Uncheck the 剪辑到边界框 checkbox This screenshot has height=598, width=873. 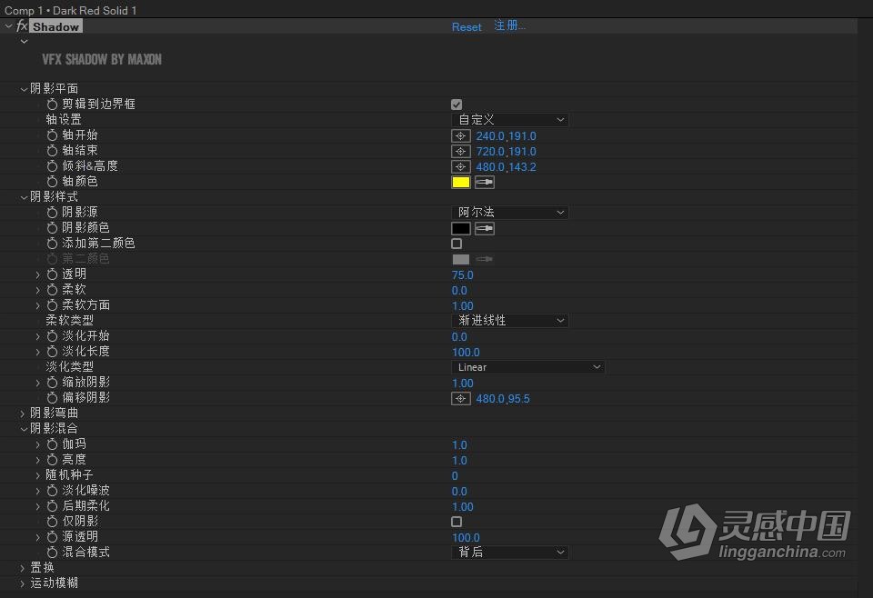point(457,105)
